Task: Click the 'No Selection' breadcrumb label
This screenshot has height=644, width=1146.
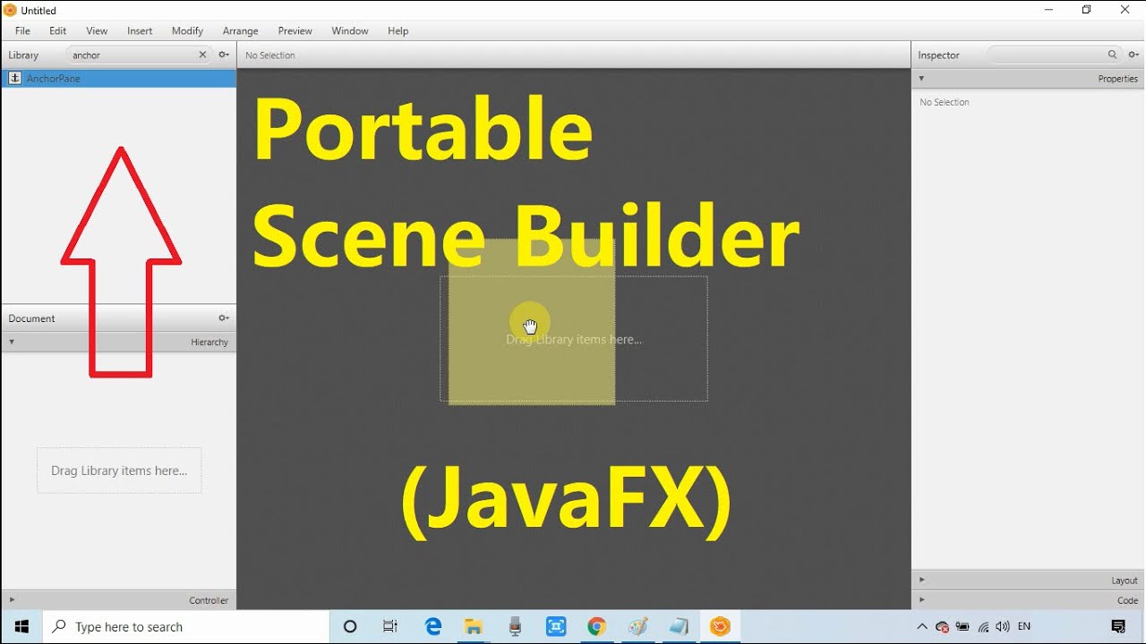Action: tap(270, 55)
